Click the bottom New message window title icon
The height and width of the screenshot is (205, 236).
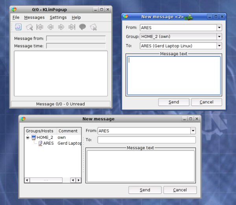(x=23, y=119)
